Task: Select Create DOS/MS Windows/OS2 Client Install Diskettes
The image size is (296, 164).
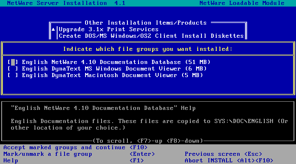Action: pyautogui.click(x=151, y=36)
